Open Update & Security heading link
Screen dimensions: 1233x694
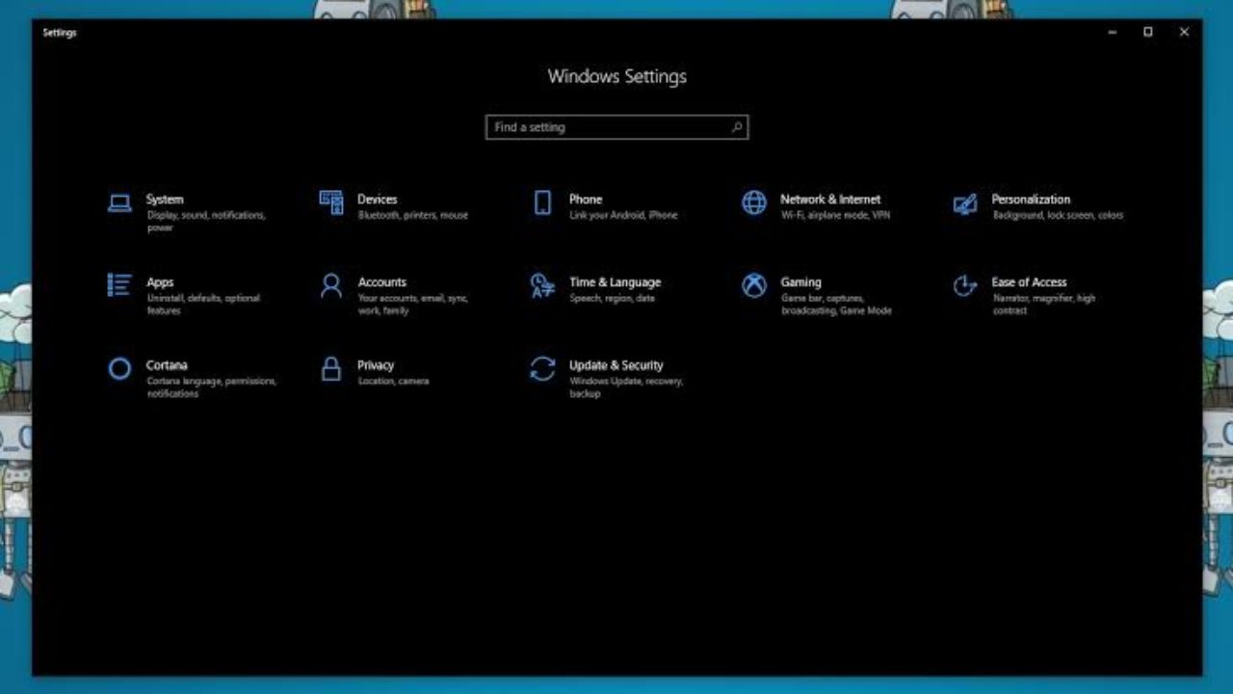tap(616, 365)
